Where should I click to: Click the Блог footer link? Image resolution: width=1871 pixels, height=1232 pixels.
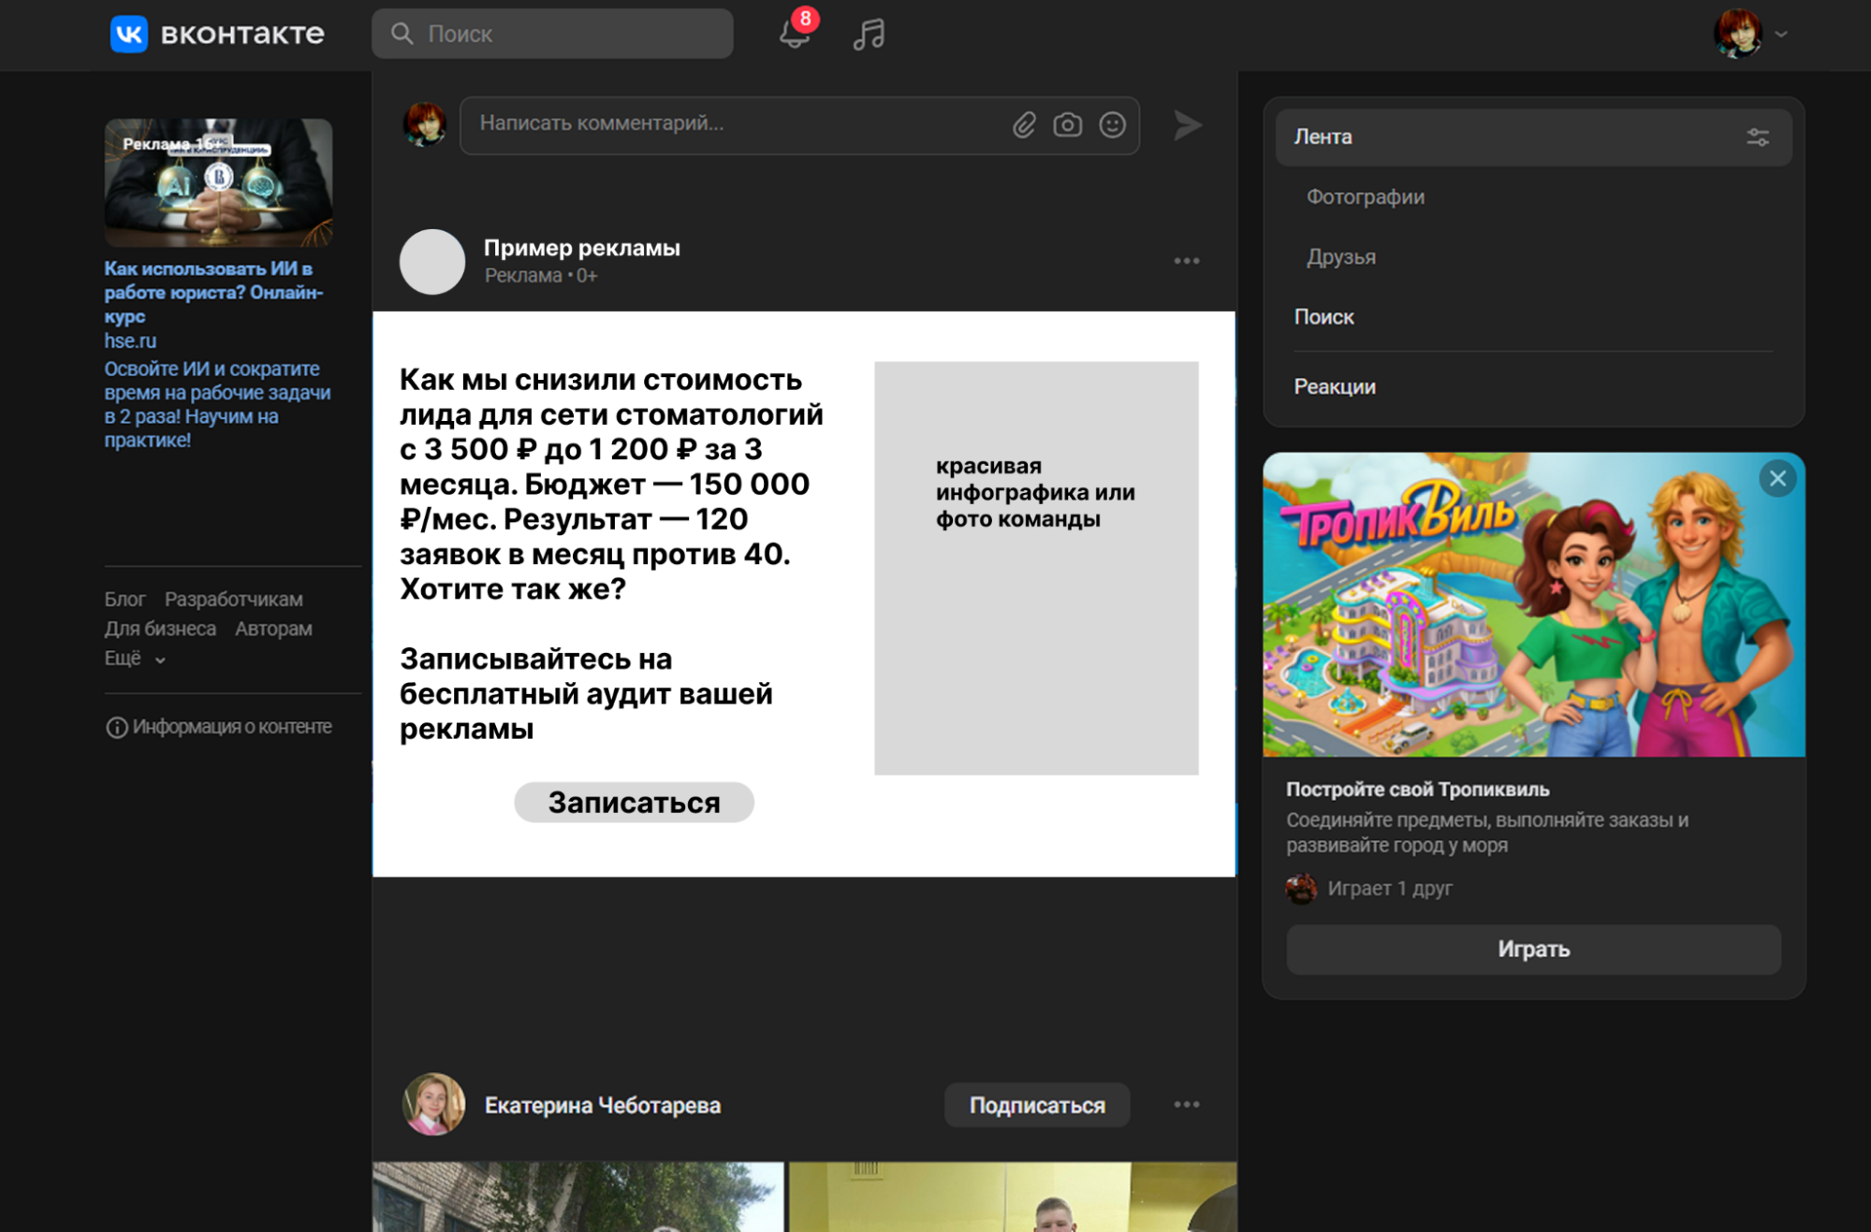coord(124,599)
